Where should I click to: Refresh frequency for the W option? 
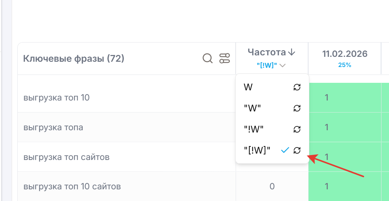297,87
